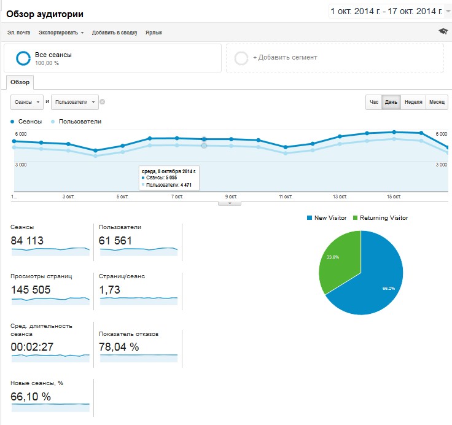Viewport: 452px width, 425px height.
Task: Select the Обзор tab
Action: (20, 82)
